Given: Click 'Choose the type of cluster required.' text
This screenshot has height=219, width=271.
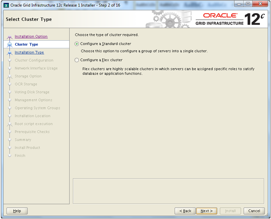Looking at the screenshot, I should point(107,35).
